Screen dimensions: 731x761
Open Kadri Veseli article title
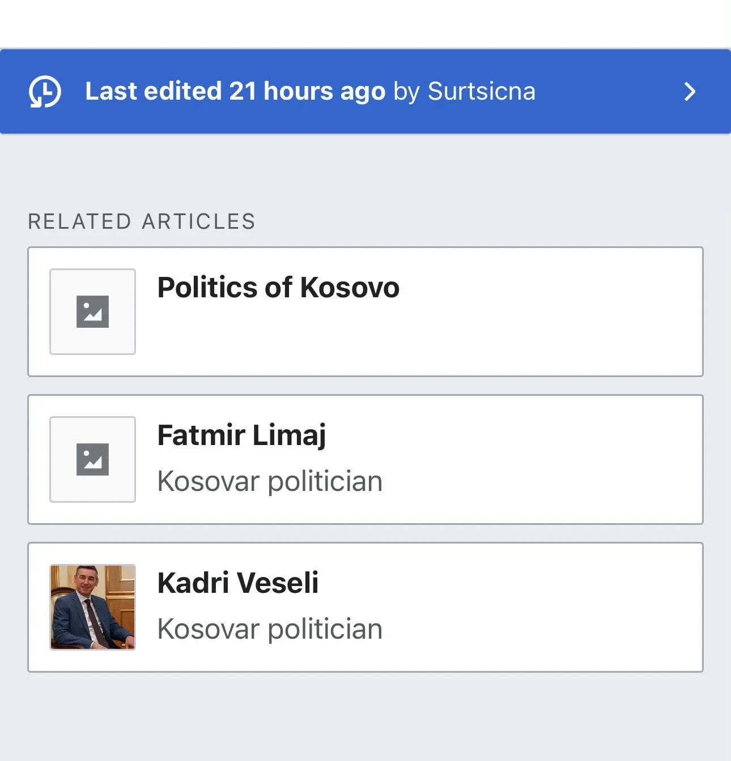[238, 583]
